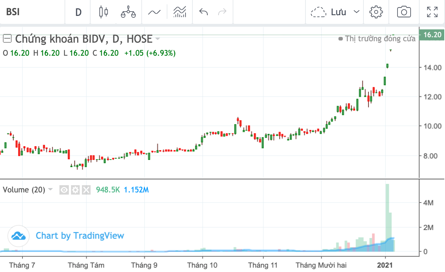Enter fullscreen mode

pos(432,12)
